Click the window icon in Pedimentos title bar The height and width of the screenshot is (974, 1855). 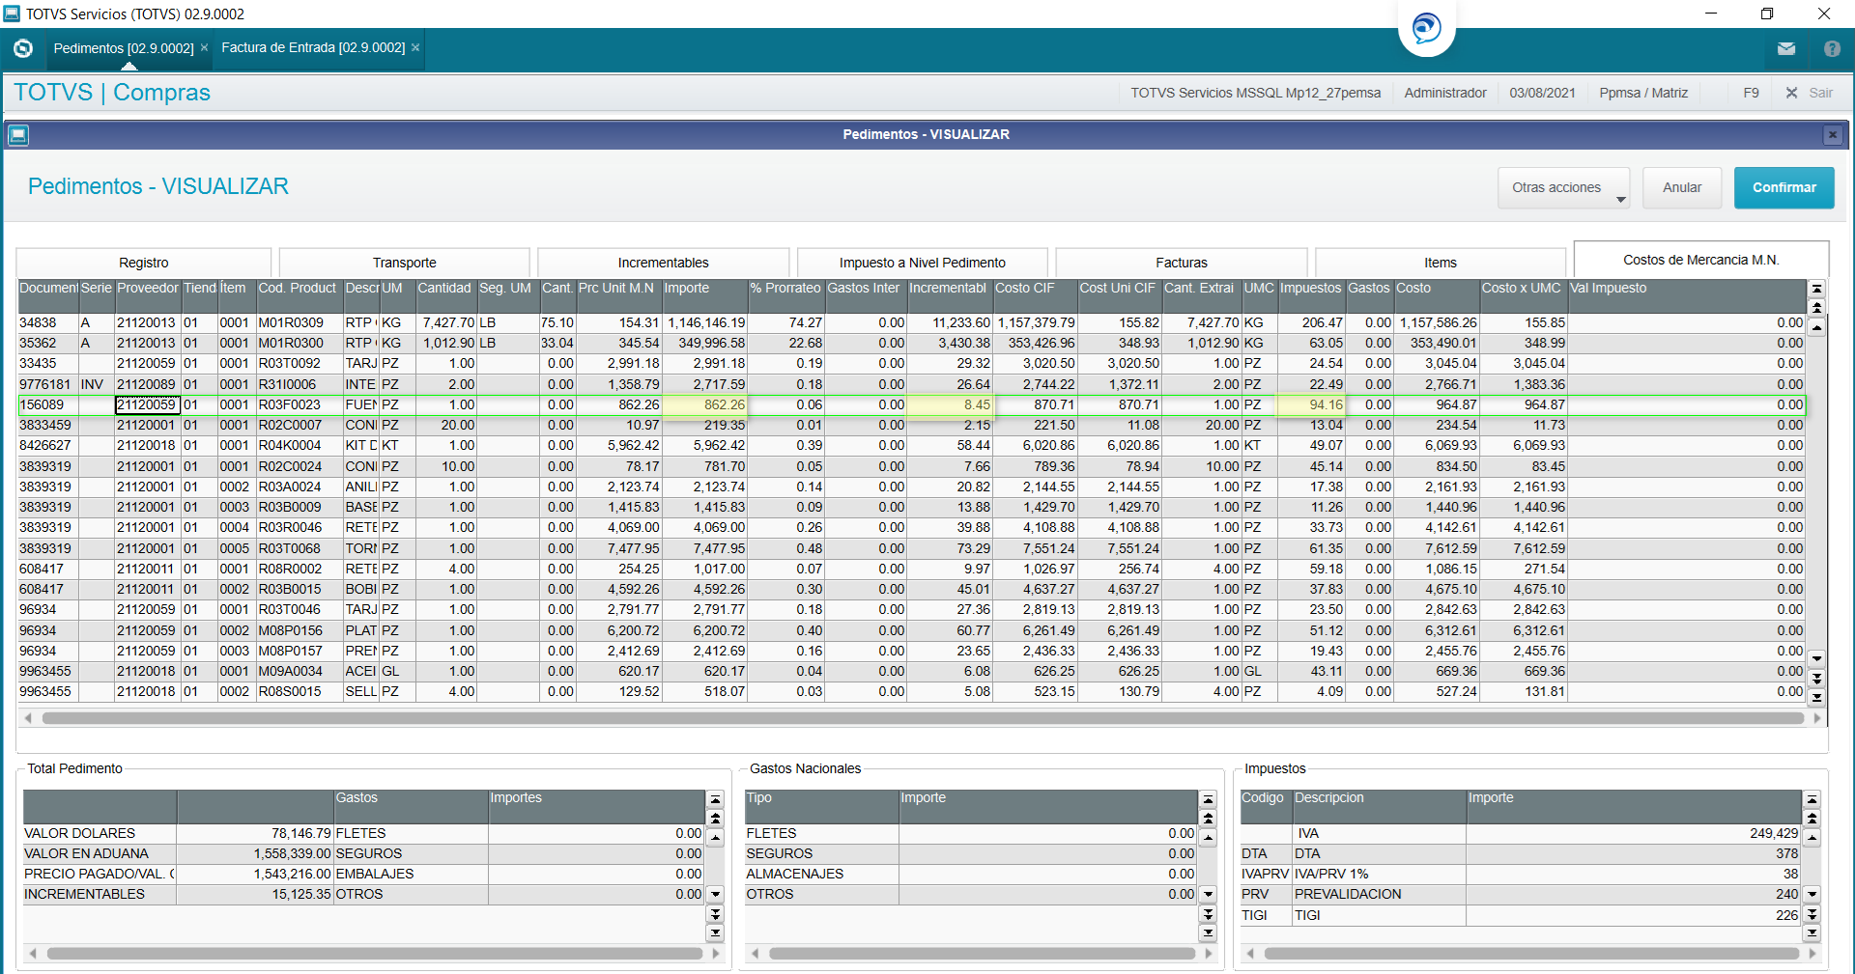tap(18, 135)
